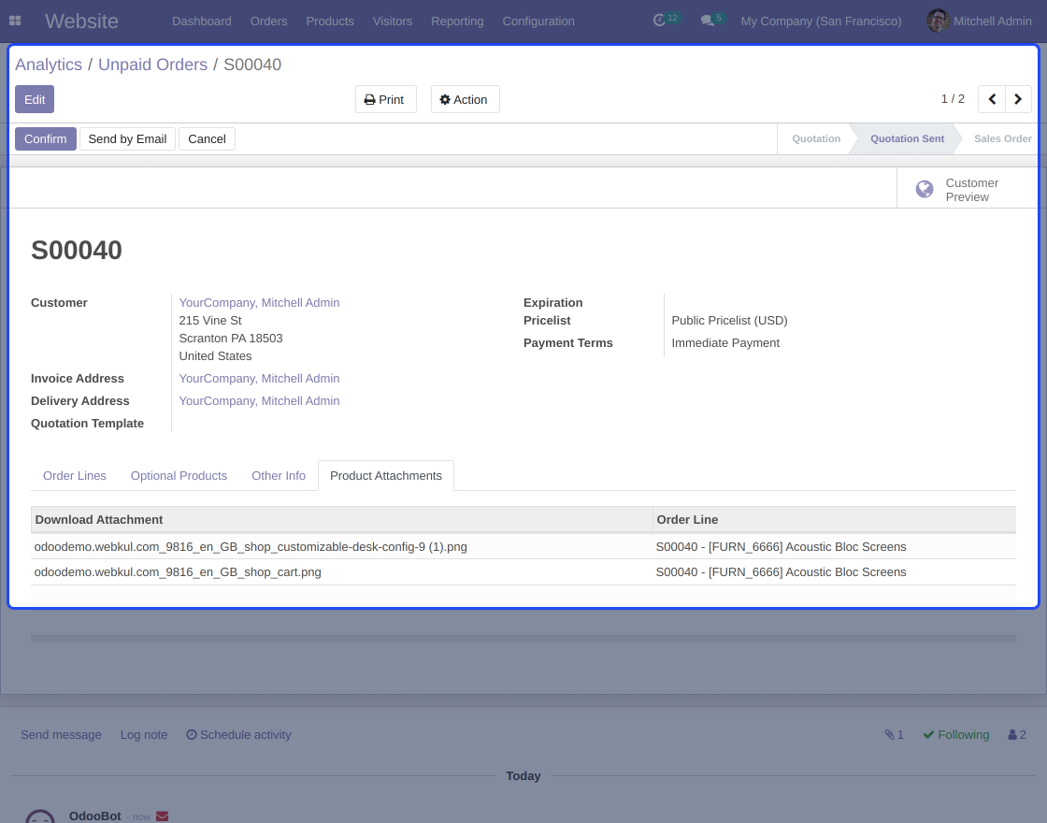Viewport: 1047px width, 823px height.
Task: Click the paperclip attachments icon
Action: [889, 735]
